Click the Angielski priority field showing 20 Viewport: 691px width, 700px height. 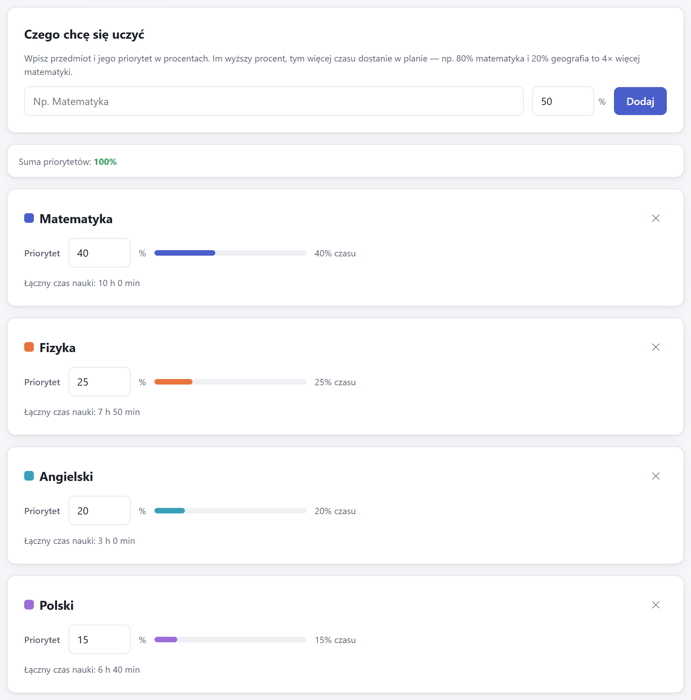[99, 511]
